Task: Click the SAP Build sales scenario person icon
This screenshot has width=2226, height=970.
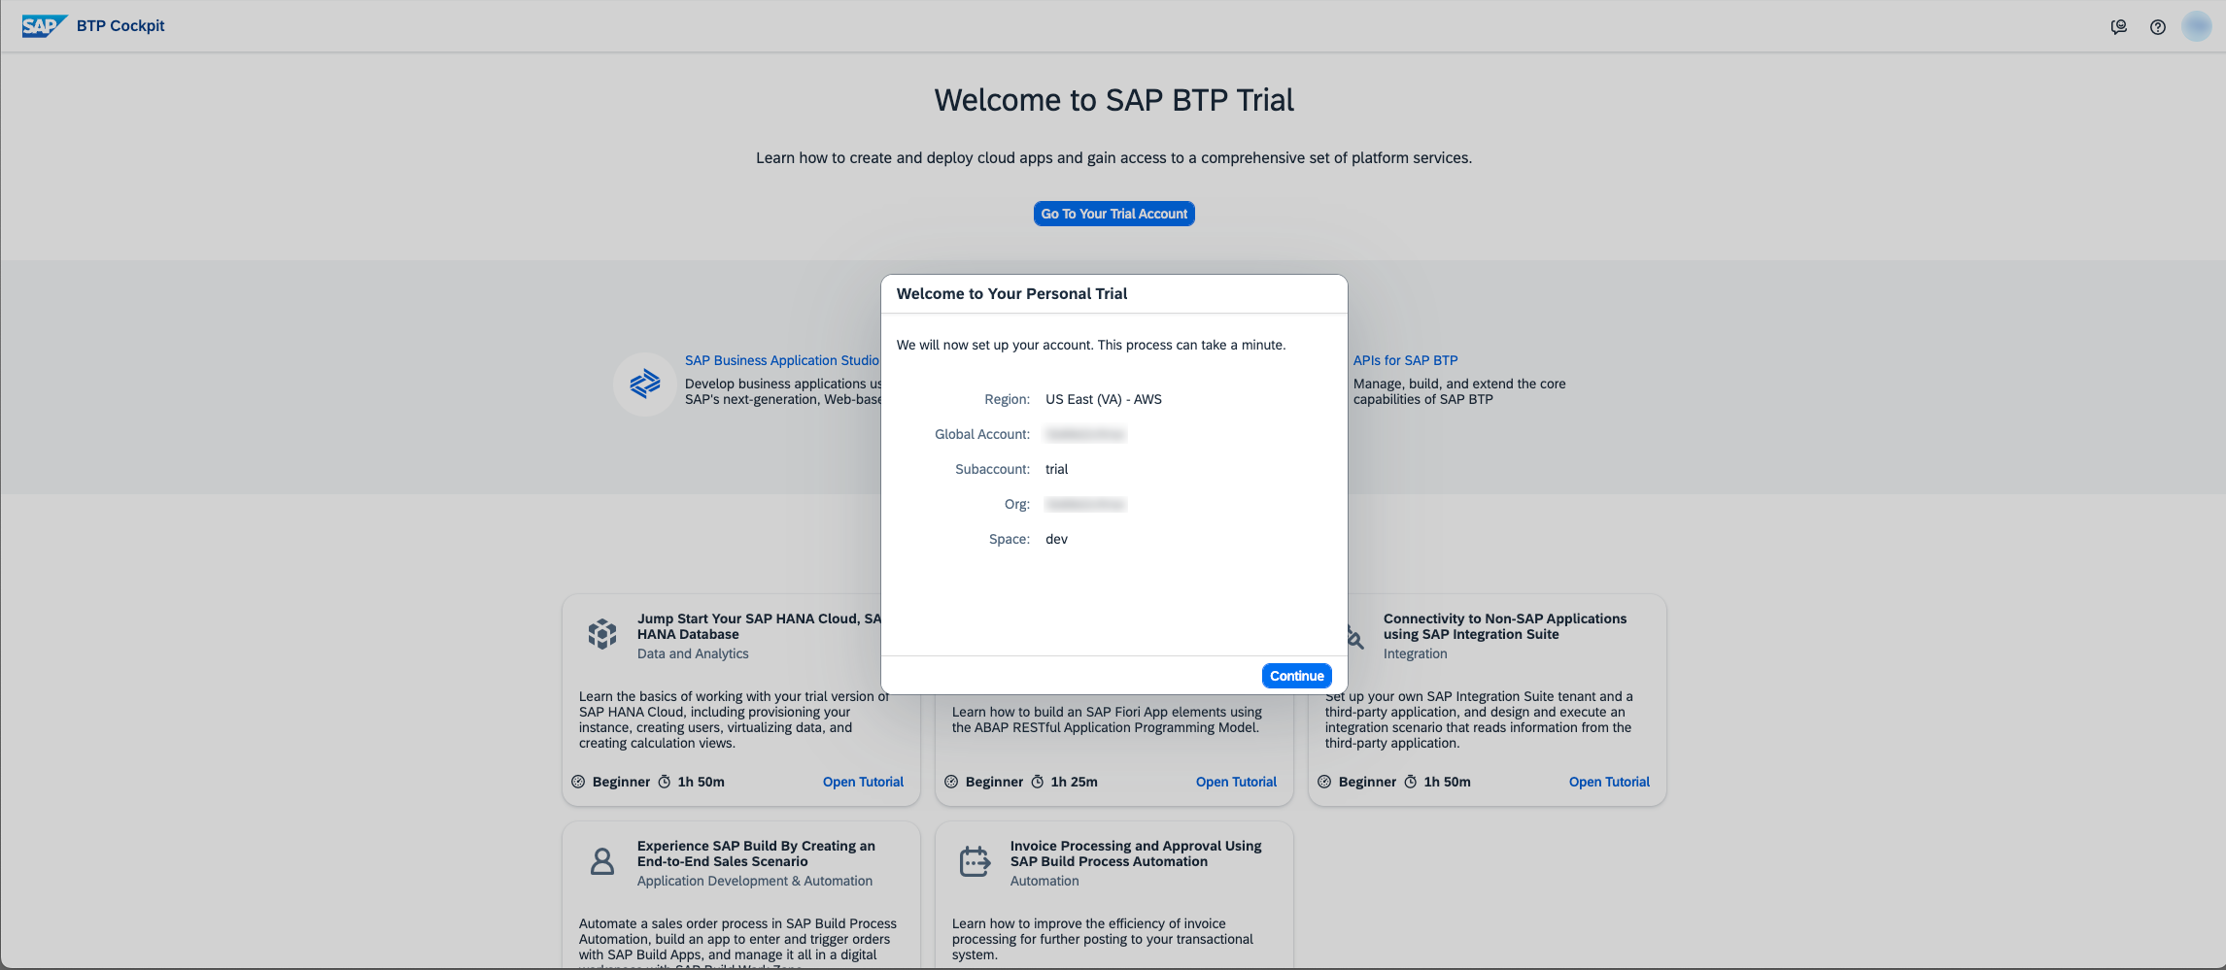Action: coord(602,861)
